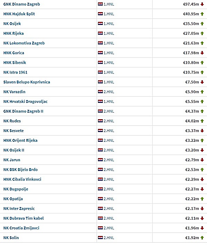207x245 pixels.
Task: Click the green up arrow beside €1.92m
Action: (x=202, y=238)
